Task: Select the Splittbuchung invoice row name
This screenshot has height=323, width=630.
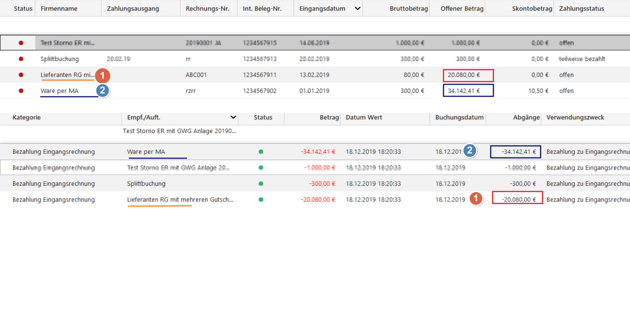Action: (60, 59)
